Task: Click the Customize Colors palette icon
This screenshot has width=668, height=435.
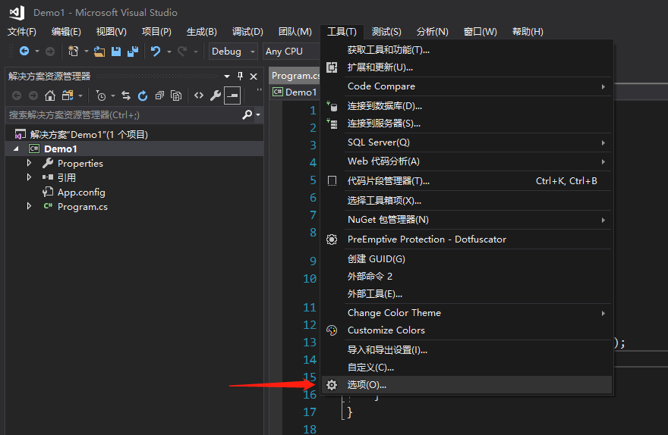Action: tap(332, 330)
